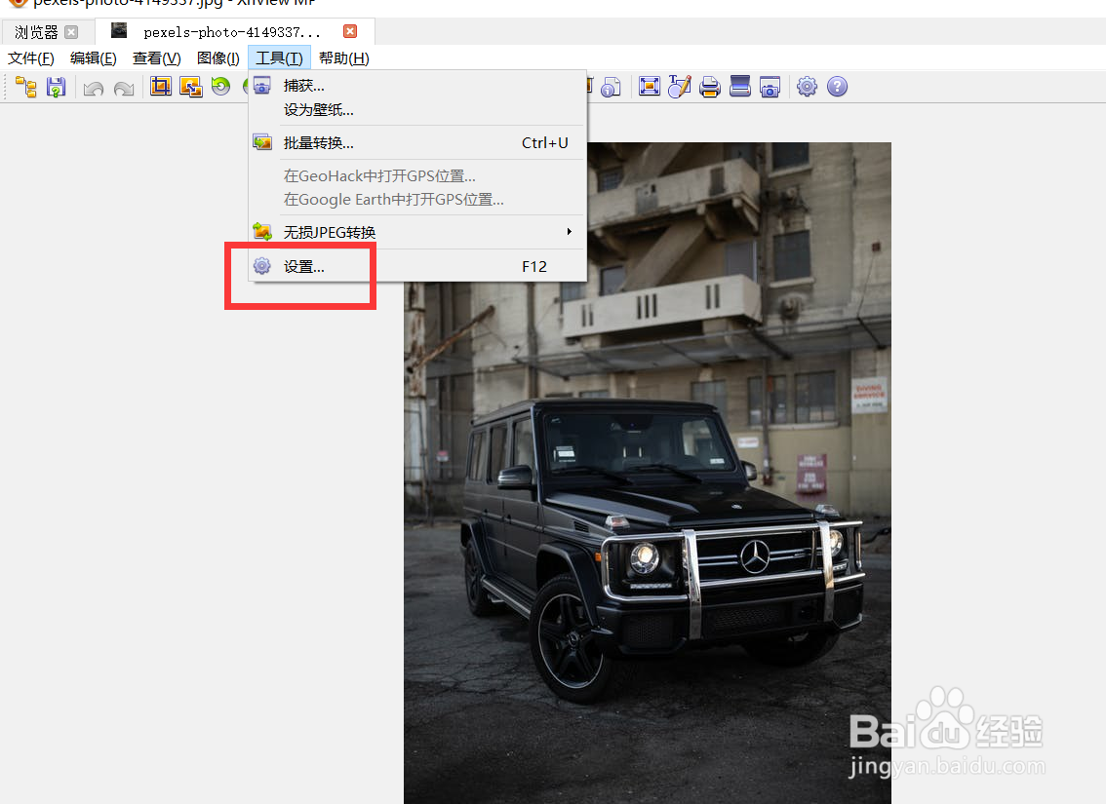Viewport: 1106px width, 804px height.
Task: Open the 图像(I) menu
Action: pyautogui.click(x=217, y=58)
